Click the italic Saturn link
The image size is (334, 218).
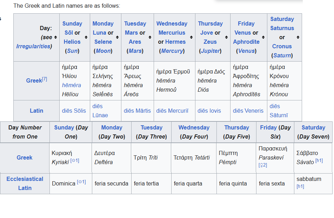(282, 55)
